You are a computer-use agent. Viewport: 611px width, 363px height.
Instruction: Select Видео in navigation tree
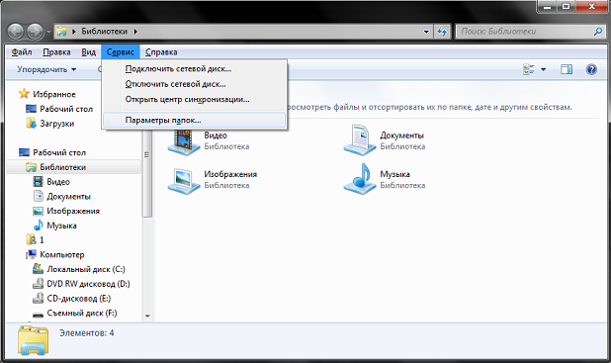[x=58, y=182]
